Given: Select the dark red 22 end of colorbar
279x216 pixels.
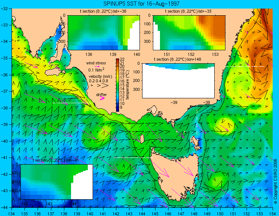Looking at the screenshot, I should 118,60.
